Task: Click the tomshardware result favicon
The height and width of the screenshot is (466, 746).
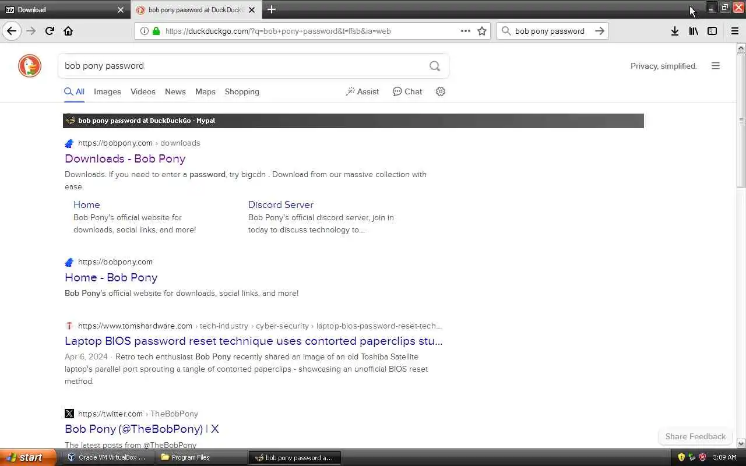Action: click(x=69, y=326)
